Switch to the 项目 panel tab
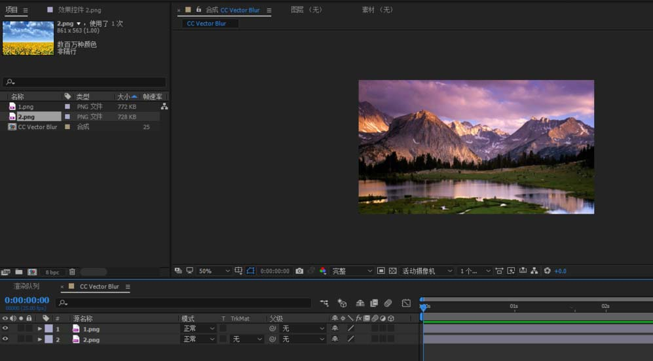The image size is (653, 361). pos(11,10)
